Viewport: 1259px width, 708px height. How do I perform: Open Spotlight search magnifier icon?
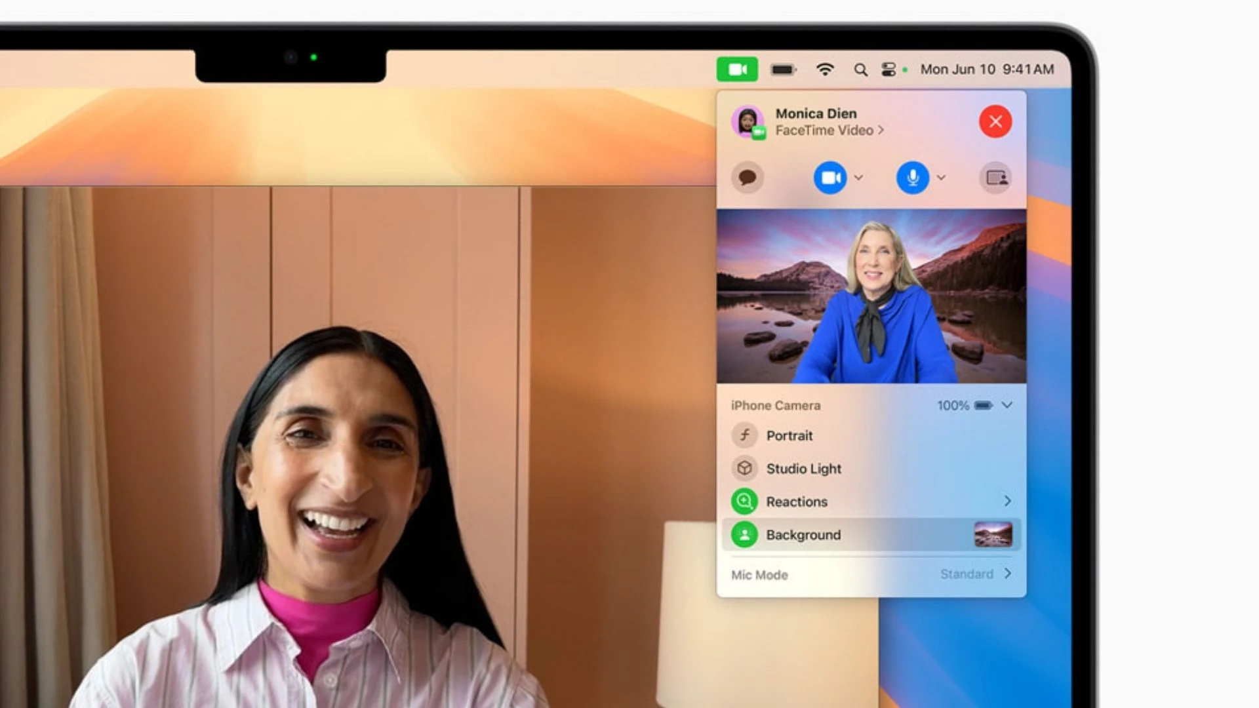click(x=860, y=69)
